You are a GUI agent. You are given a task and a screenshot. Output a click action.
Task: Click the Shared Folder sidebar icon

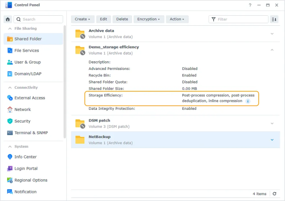pos(10,39)
